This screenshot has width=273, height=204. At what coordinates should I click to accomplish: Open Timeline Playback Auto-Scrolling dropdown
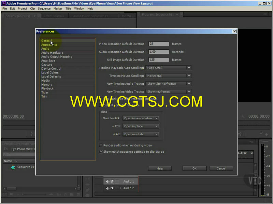(x=168, y=68)
